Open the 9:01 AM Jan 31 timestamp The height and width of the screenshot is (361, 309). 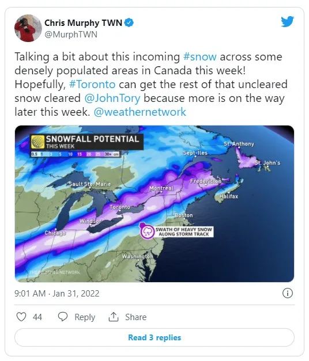(57, 293)
